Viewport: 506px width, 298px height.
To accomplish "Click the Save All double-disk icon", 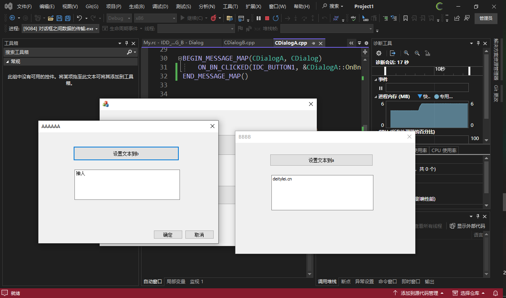I will coord(67,18).
